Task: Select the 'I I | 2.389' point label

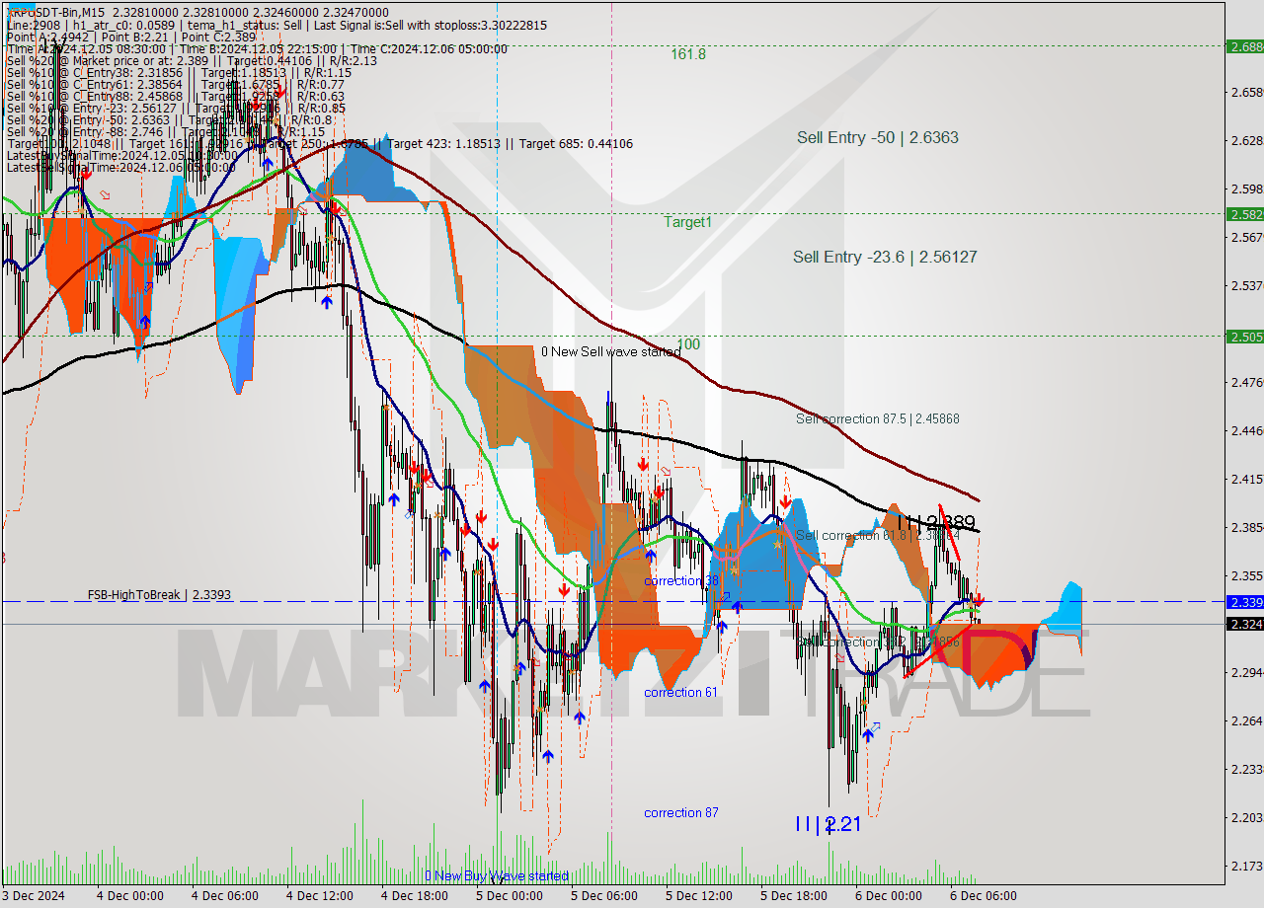Action: click(x=936, y=522)
